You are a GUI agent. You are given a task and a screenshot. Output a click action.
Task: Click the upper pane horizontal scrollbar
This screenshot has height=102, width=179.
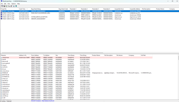point(53,53)
